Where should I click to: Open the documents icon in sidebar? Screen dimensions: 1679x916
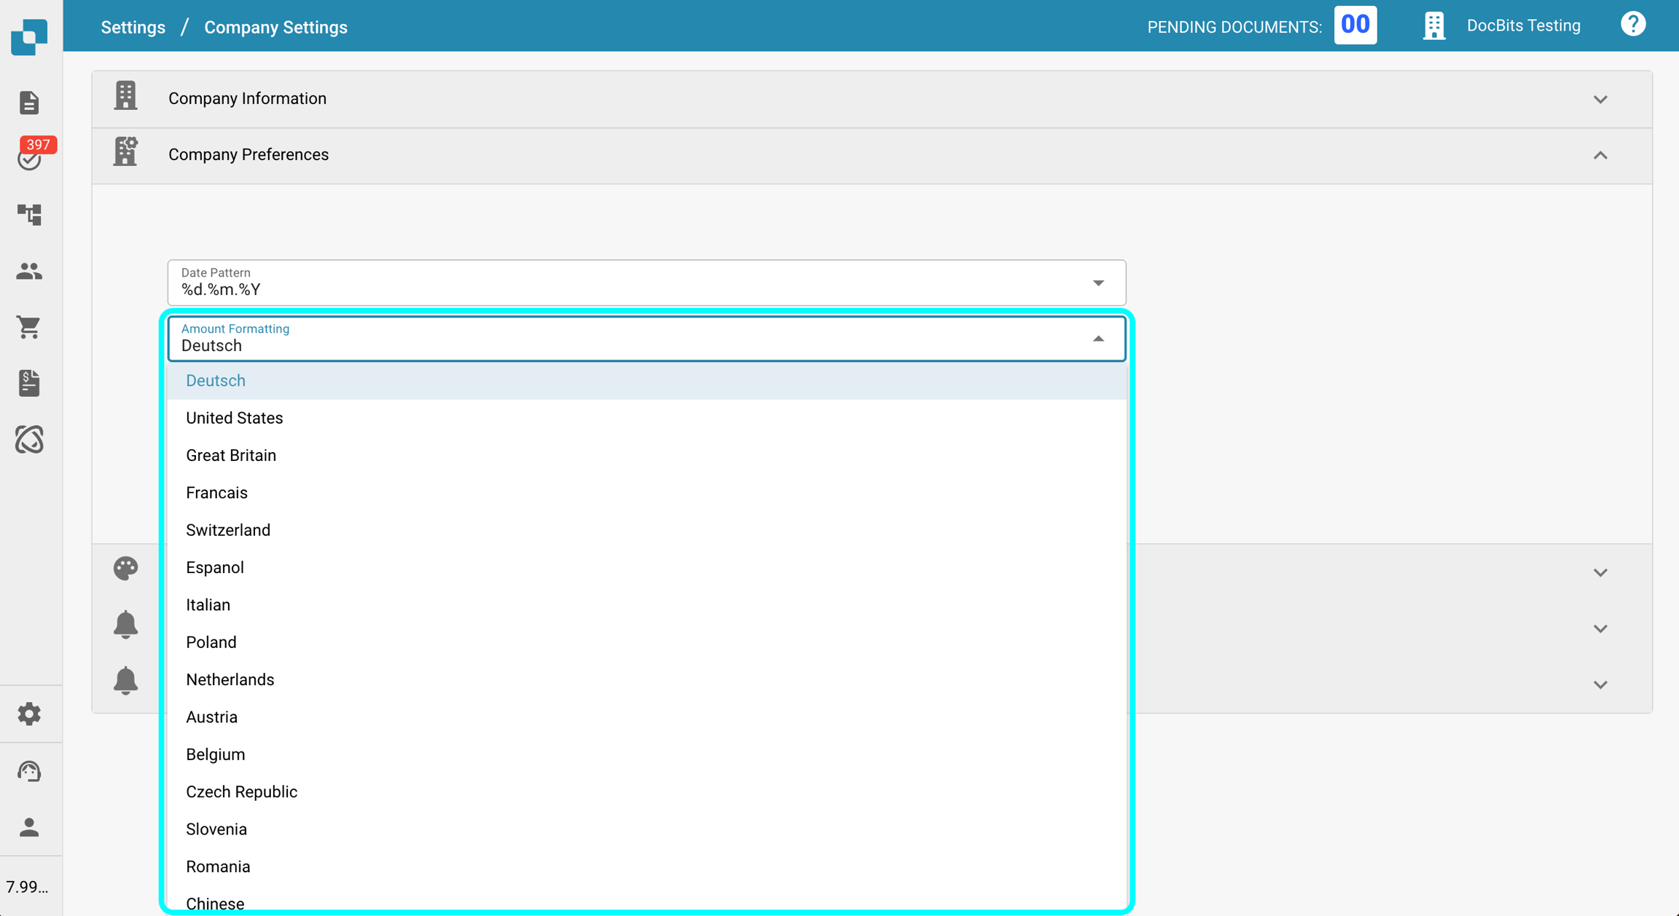(29, 103)
